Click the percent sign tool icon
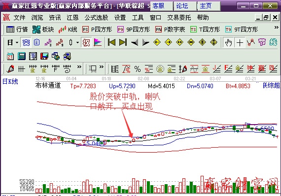The width and height of the screenshot is (281, 196). coord(138,69)
